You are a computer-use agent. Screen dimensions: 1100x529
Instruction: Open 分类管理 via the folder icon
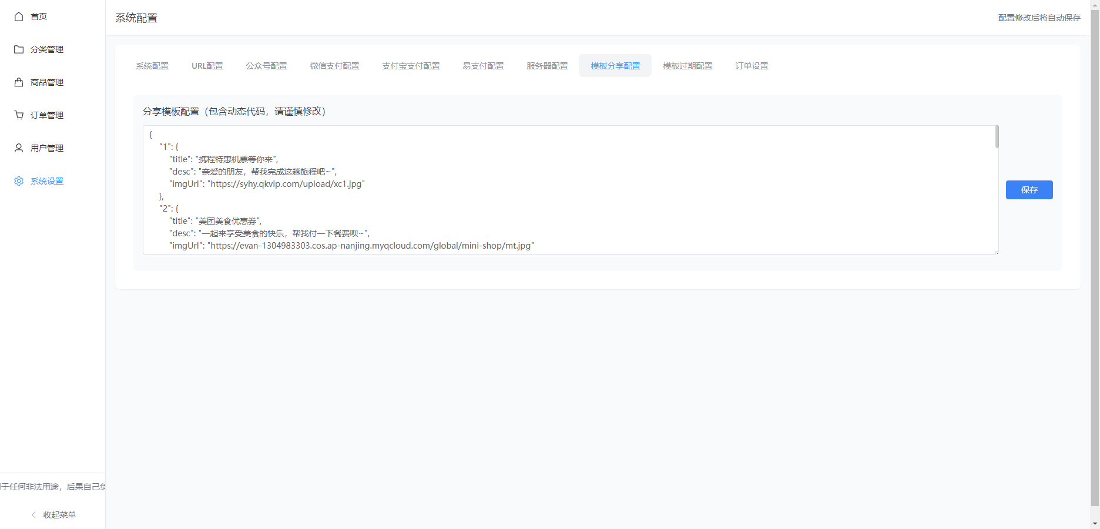coord(18,49)
